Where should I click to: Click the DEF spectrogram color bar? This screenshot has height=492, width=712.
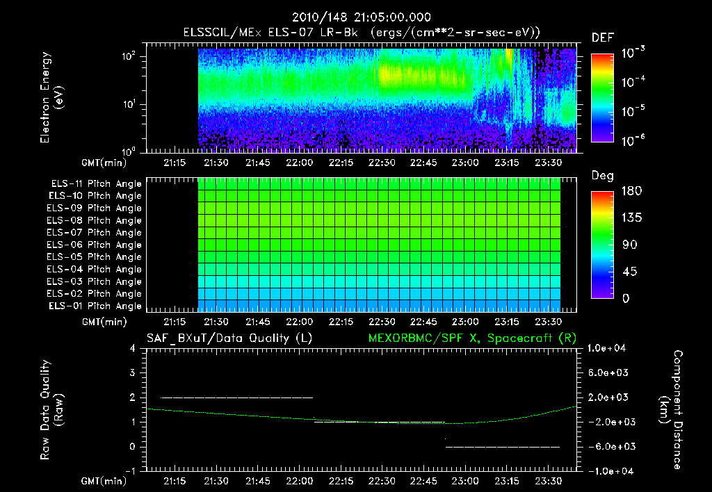[x=602, y=97]
